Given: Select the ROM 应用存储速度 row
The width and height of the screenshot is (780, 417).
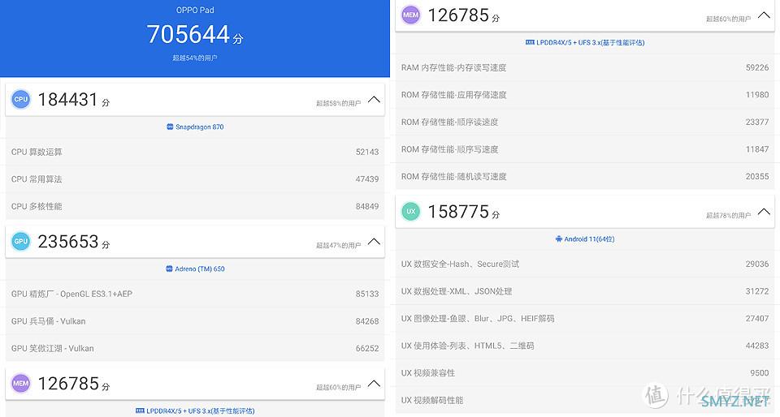Looking at the screenshot, I should pyautogui.click(x=585, y=95).
